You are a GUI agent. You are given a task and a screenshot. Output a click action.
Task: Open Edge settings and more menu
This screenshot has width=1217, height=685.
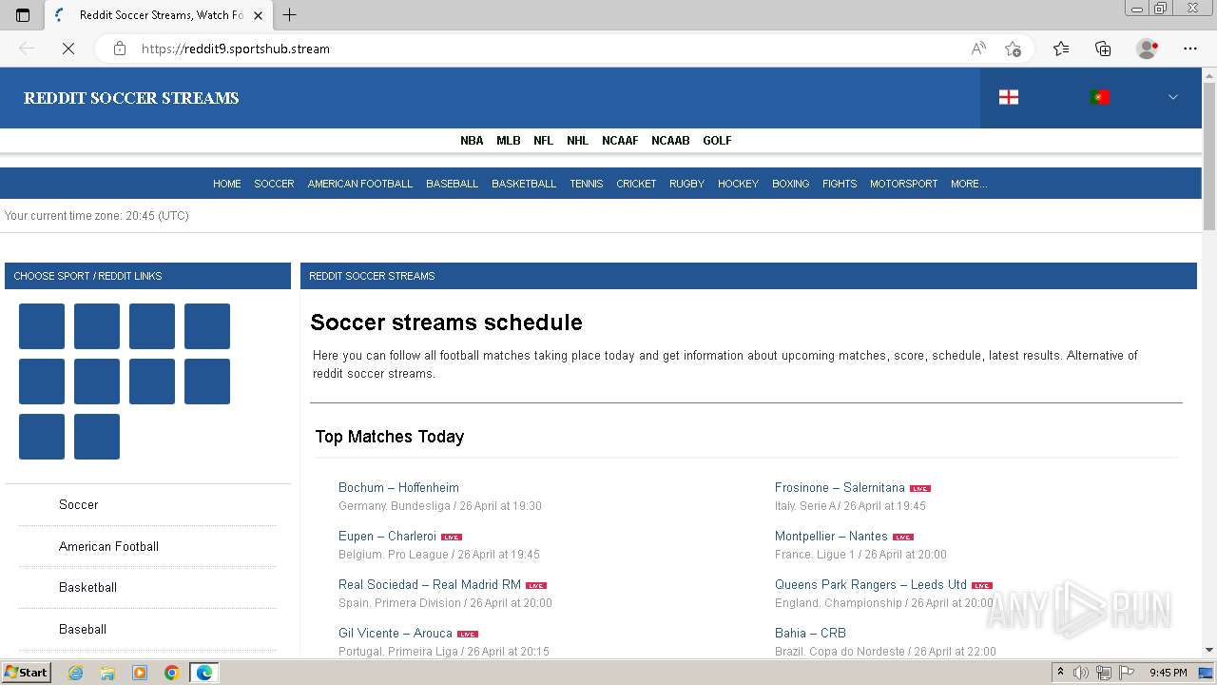tap(1190, 49)
